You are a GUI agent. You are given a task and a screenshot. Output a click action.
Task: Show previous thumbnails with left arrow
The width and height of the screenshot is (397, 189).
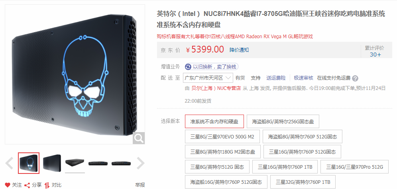(10, 163)
